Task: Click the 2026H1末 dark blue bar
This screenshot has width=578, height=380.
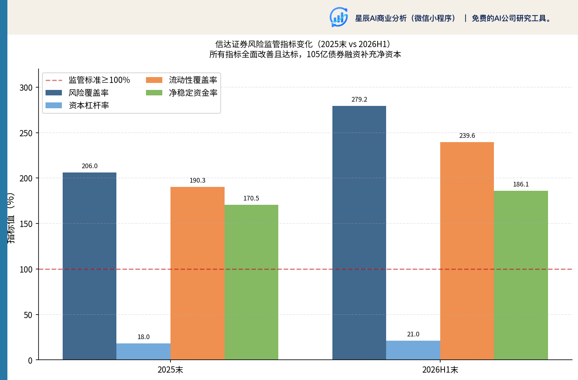Action: coord(359,233)
